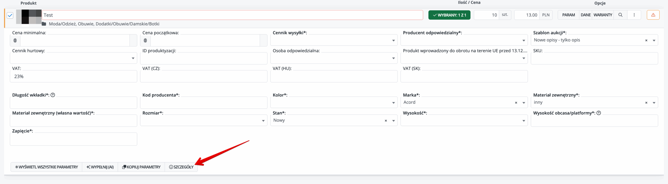Open the PARAM tab
Screen dimensions: 668x184
[568, 15]
